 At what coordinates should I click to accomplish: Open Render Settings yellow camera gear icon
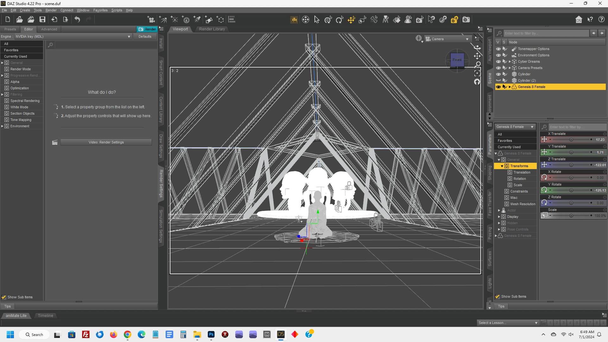454,20
